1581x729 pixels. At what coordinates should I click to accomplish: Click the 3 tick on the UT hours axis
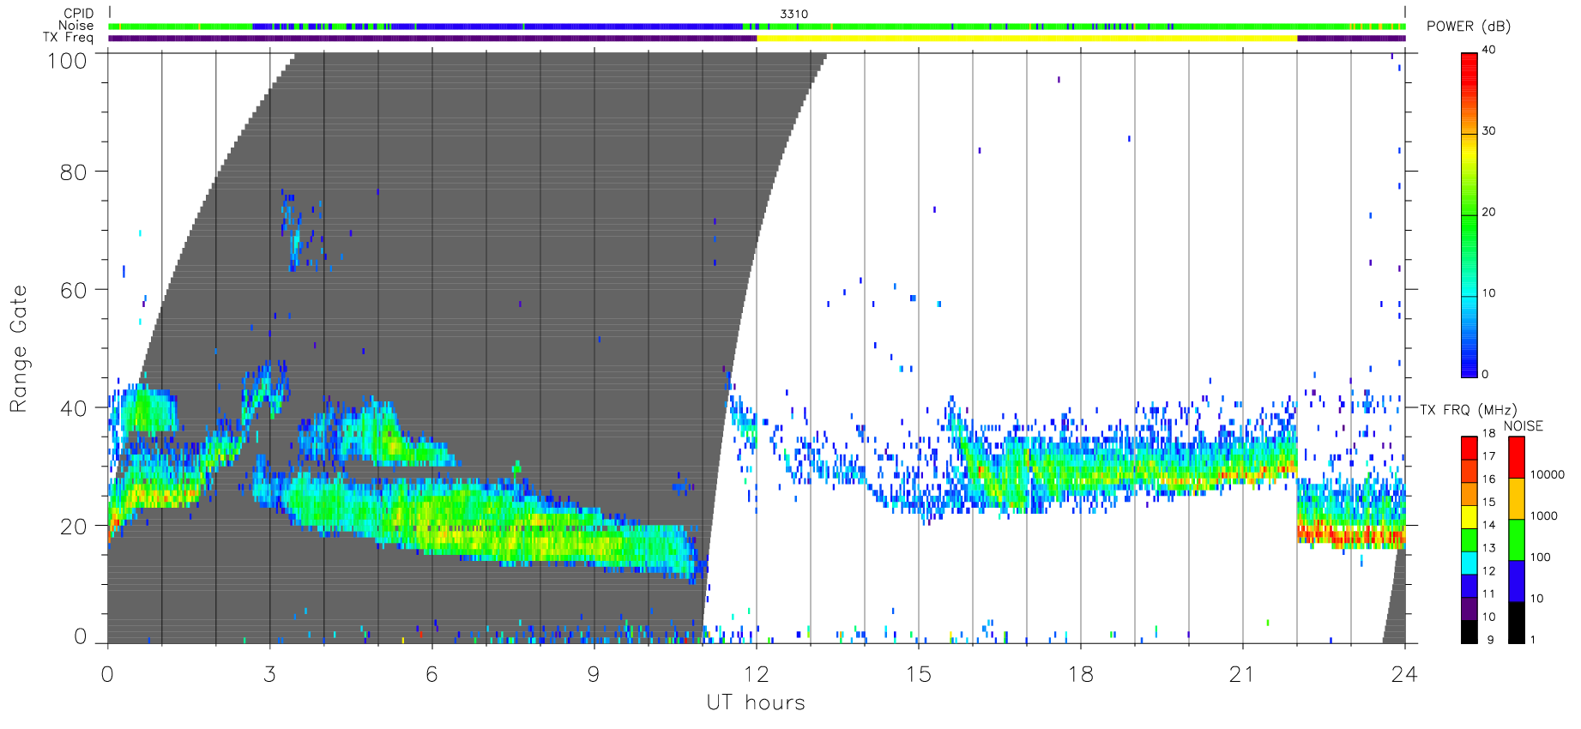(269, 674)
